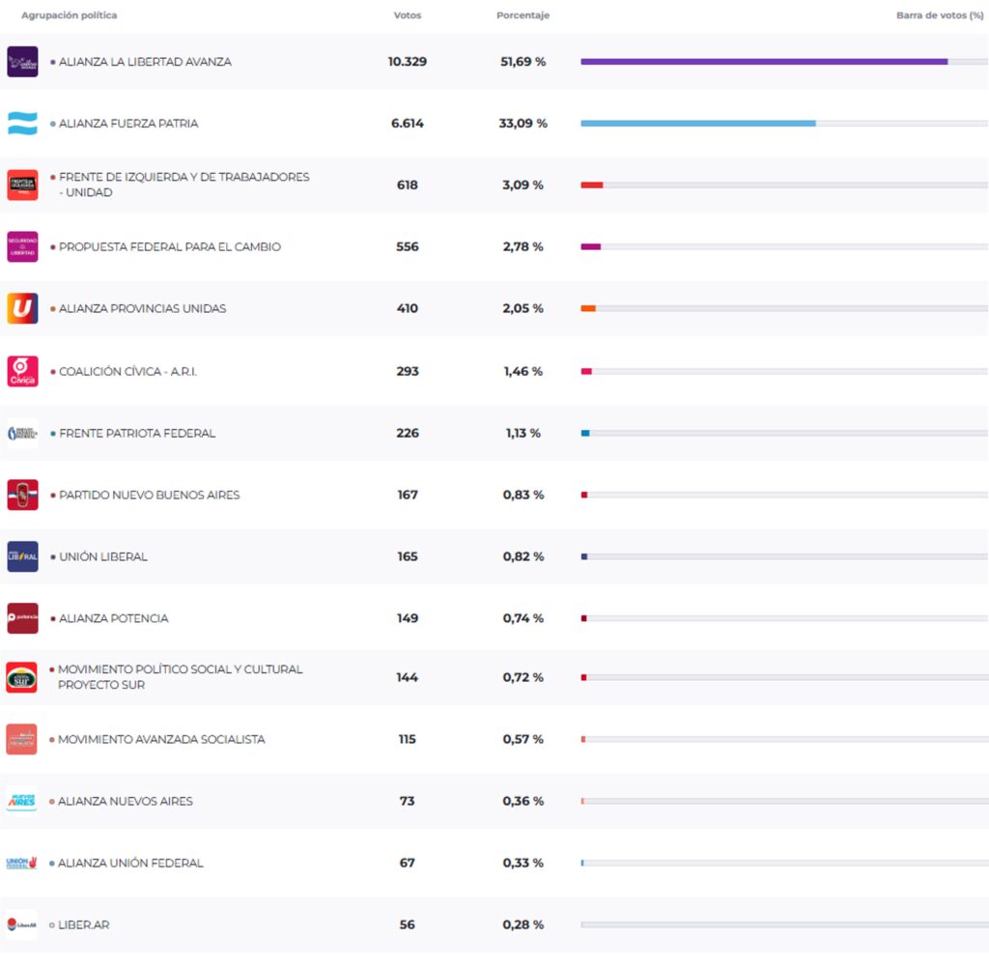Click the Alianza La Libertad Avanza party logo
This screenshot has width=989, height=966.
click(x=22, y=62)
